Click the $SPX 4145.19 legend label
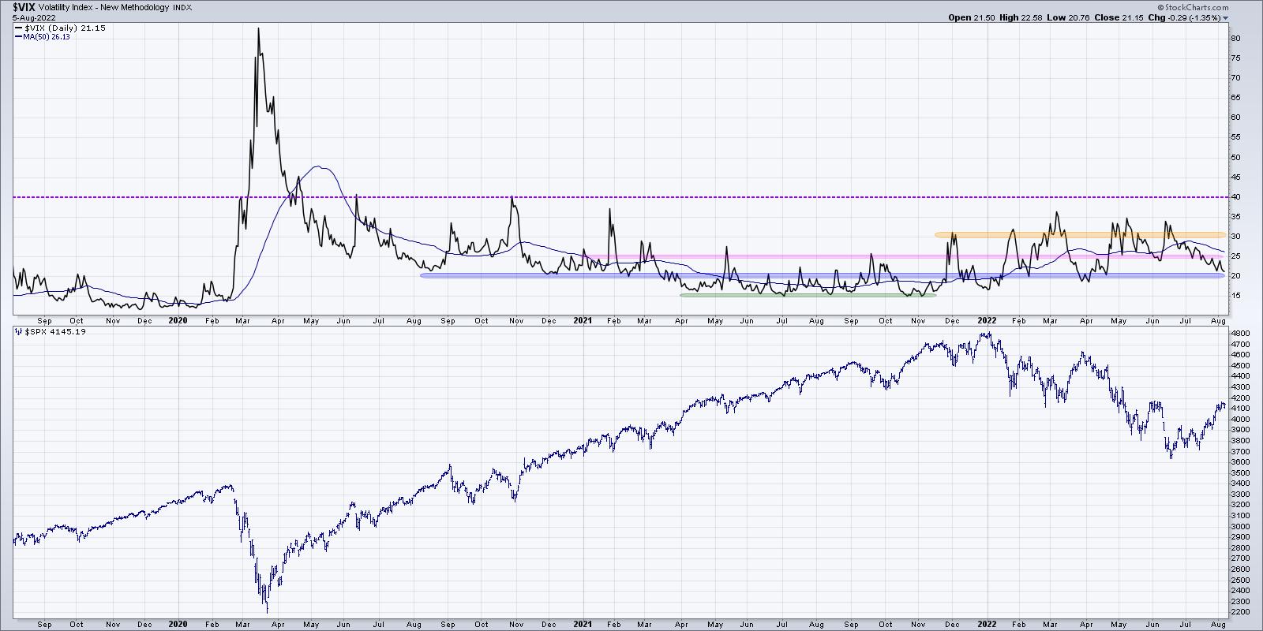This screenshot has height=631, width=1263. pos(55,331)
